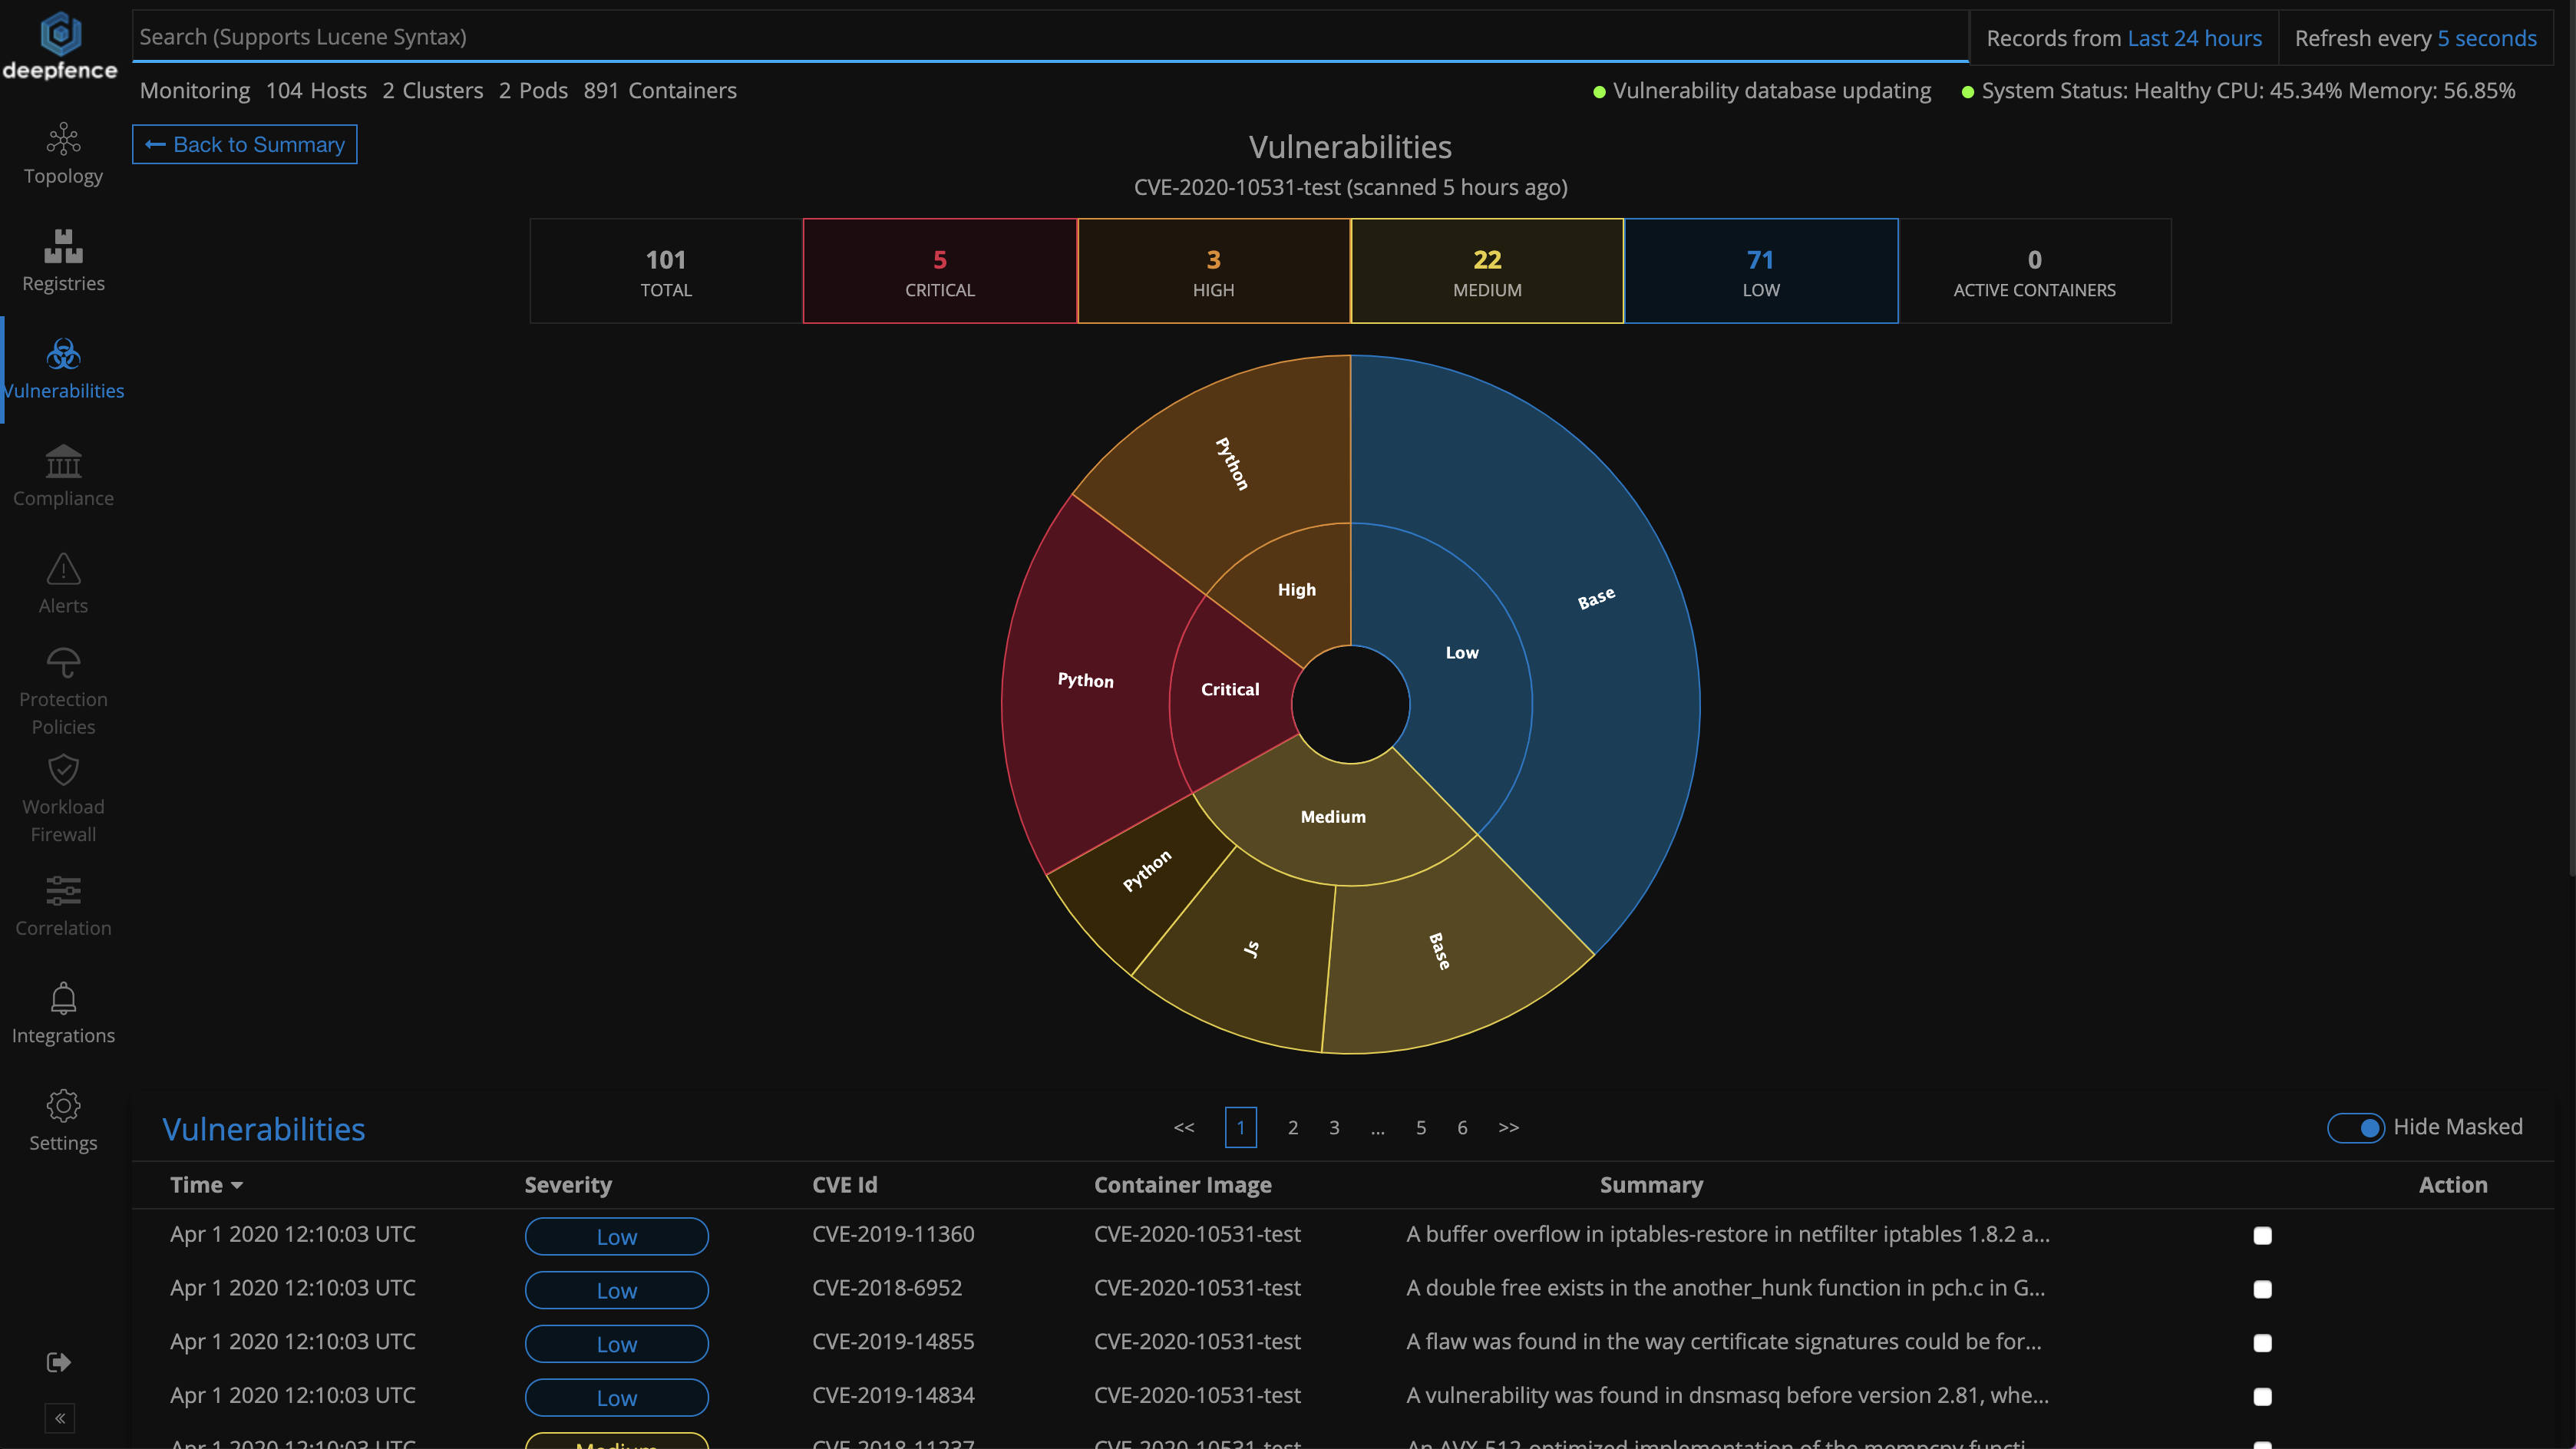Open the Settings section
2576x1449 pixels.
click(63, 1120)
